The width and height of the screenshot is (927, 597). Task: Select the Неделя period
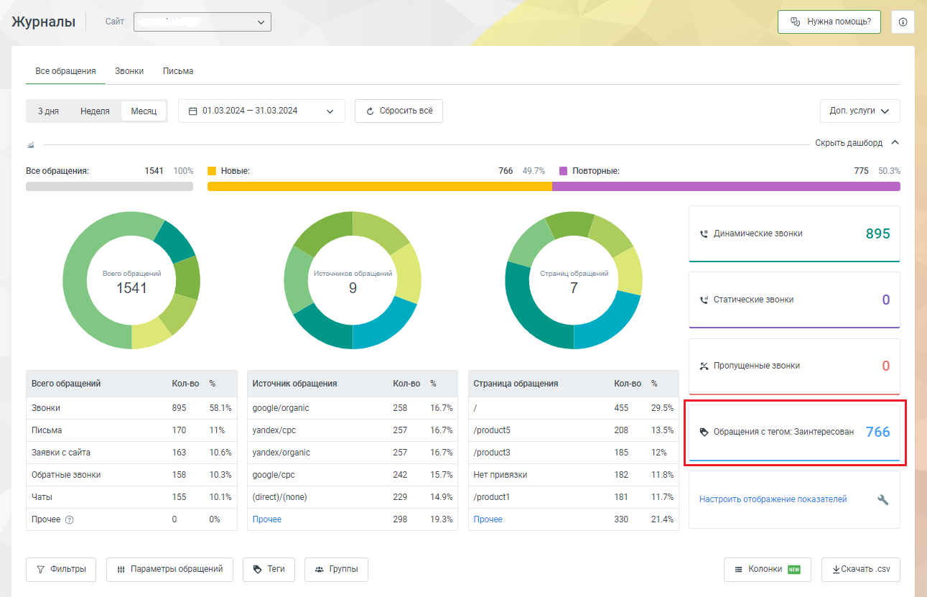[95, 111]
